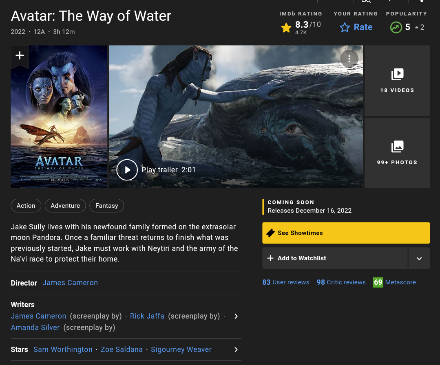Open director James Cameron's page
The image size is (440, 365).
(x=70, y=283)
